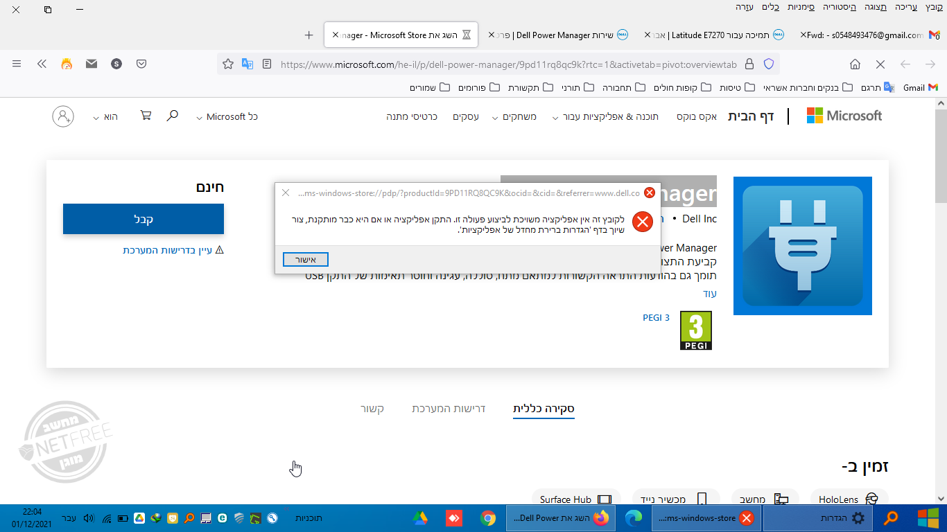The image size is (947, 532).
Task: Click the flame speedometer extension icon
Action: tap(67, 64)
